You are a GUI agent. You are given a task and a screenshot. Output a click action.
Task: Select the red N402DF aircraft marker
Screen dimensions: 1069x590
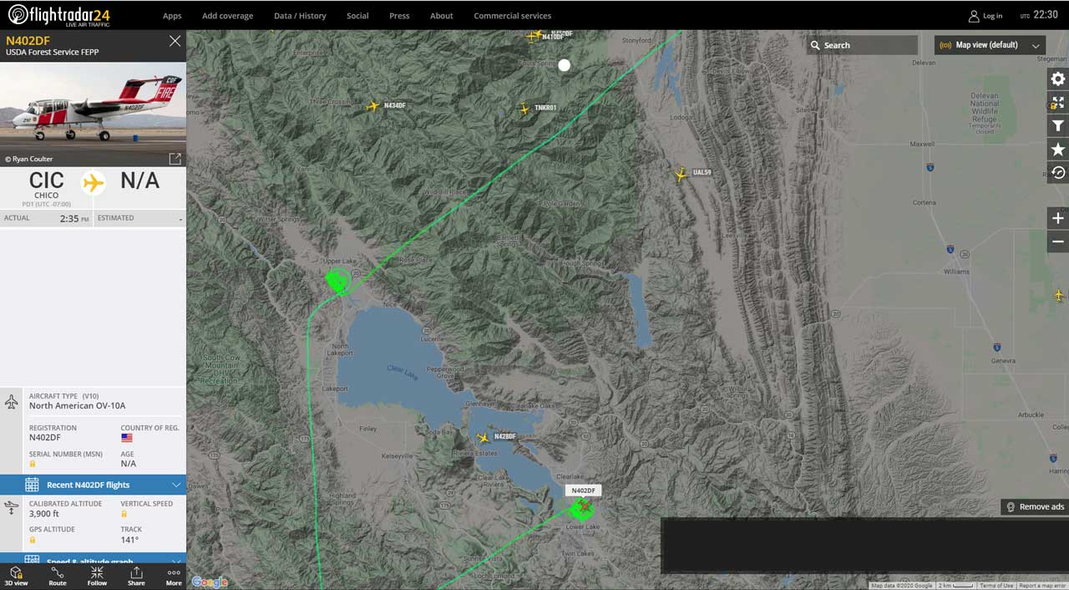click(585, 506)
